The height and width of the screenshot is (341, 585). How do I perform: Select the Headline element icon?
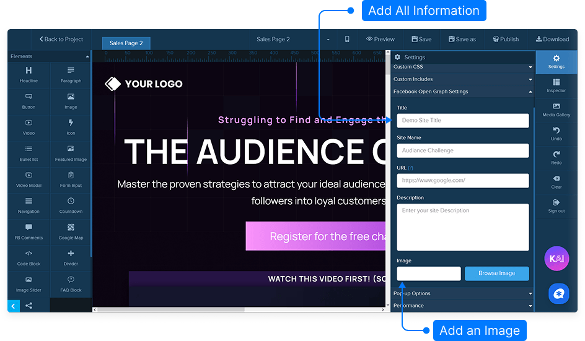pos(29,71)
